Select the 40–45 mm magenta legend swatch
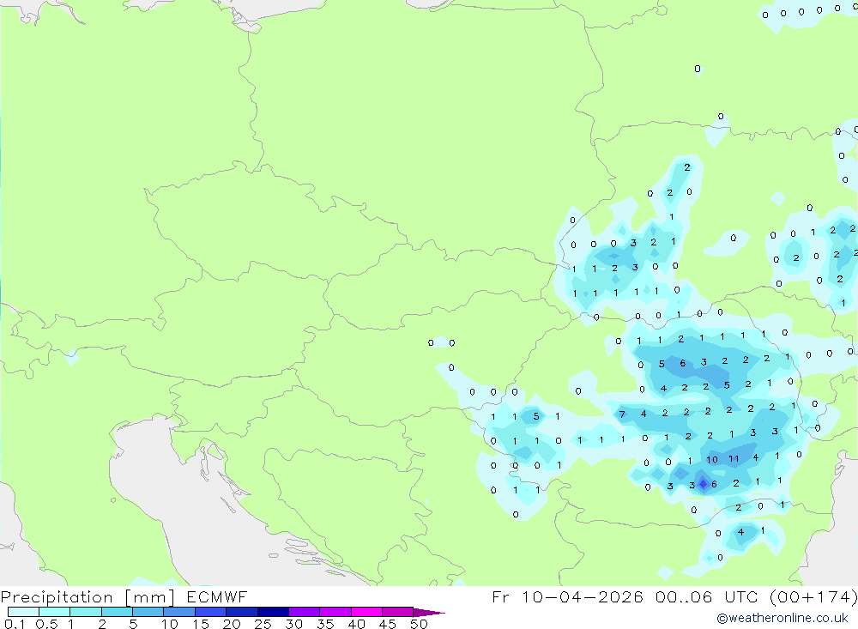The image size is (858, 629). pos(366,612)
